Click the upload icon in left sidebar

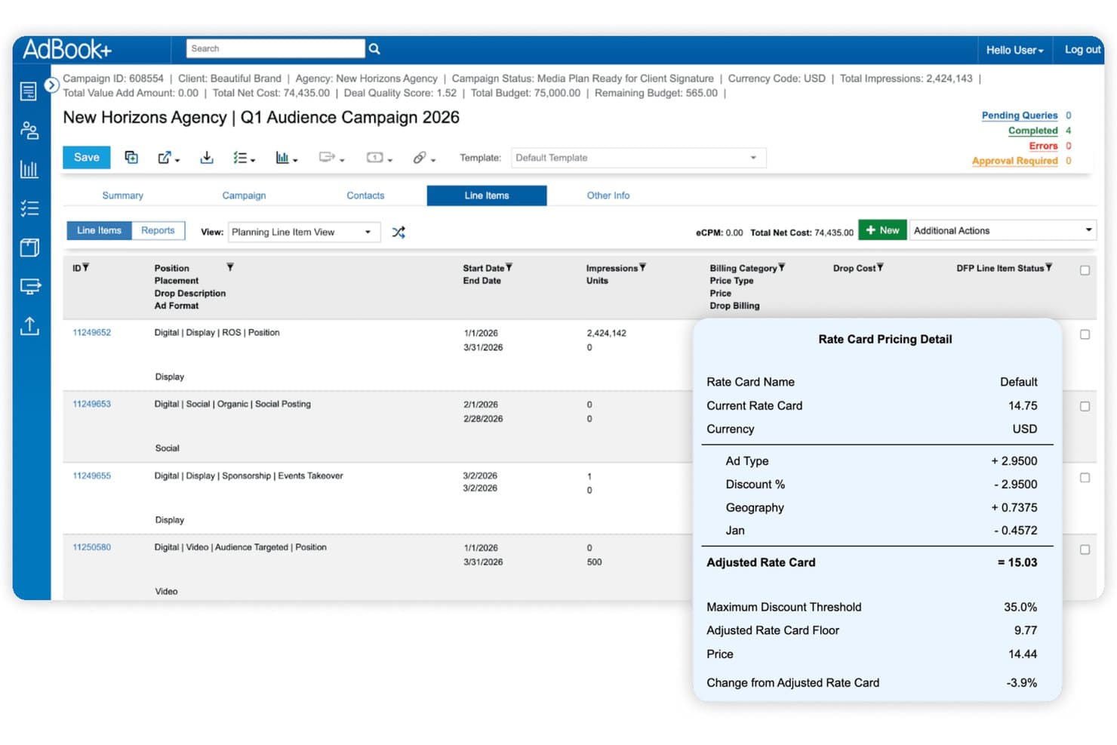pos(29,326)
